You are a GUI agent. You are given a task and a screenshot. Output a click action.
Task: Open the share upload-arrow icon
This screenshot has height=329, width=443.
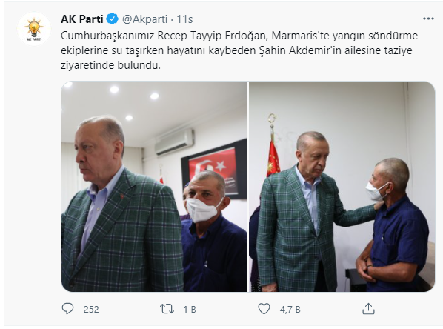click(x=368, y=309)
